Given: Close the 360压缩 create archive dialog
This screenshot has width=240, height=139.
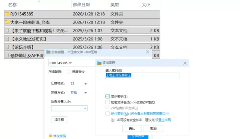Looking at the screenshot, I should 147,52.
